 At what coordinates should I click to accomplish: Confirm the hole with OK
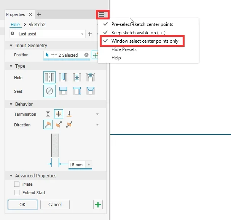(x=22, y=204)
